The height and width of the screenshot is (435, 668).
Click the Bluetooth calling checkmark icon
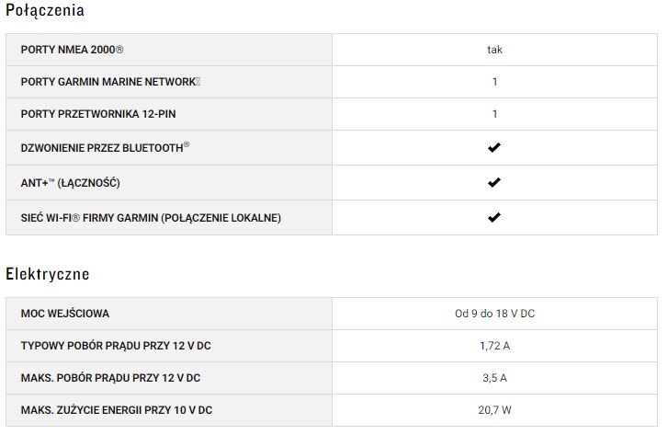click(494, 148)
